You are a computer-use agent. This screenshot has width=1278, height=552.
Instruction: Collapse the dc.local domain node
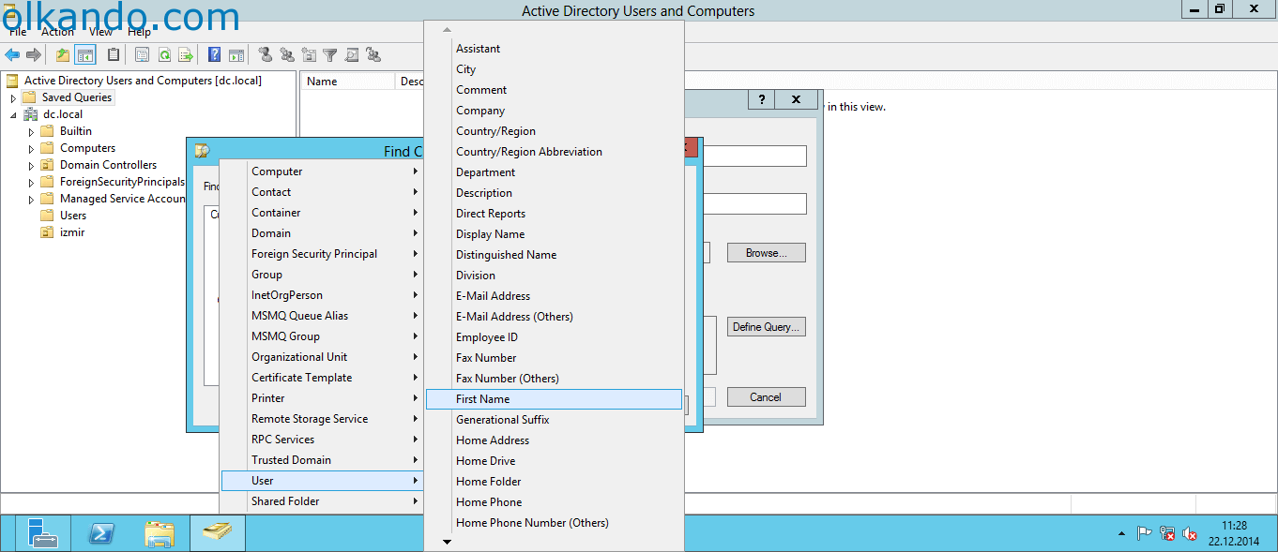13,114
